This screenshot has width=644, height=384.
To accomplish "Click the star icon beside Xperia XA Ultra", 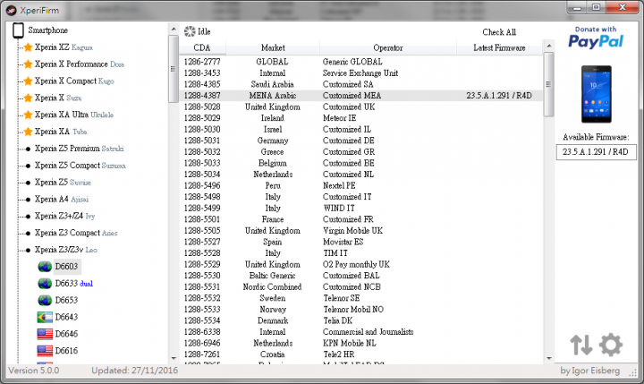I will tap(28, 115).
